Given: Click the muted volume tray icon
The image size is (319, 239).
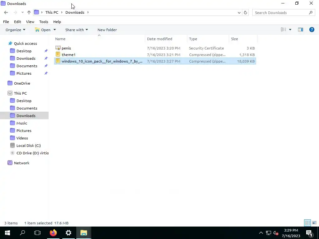Looking at the screenshot, I should (x=276, y=233).
